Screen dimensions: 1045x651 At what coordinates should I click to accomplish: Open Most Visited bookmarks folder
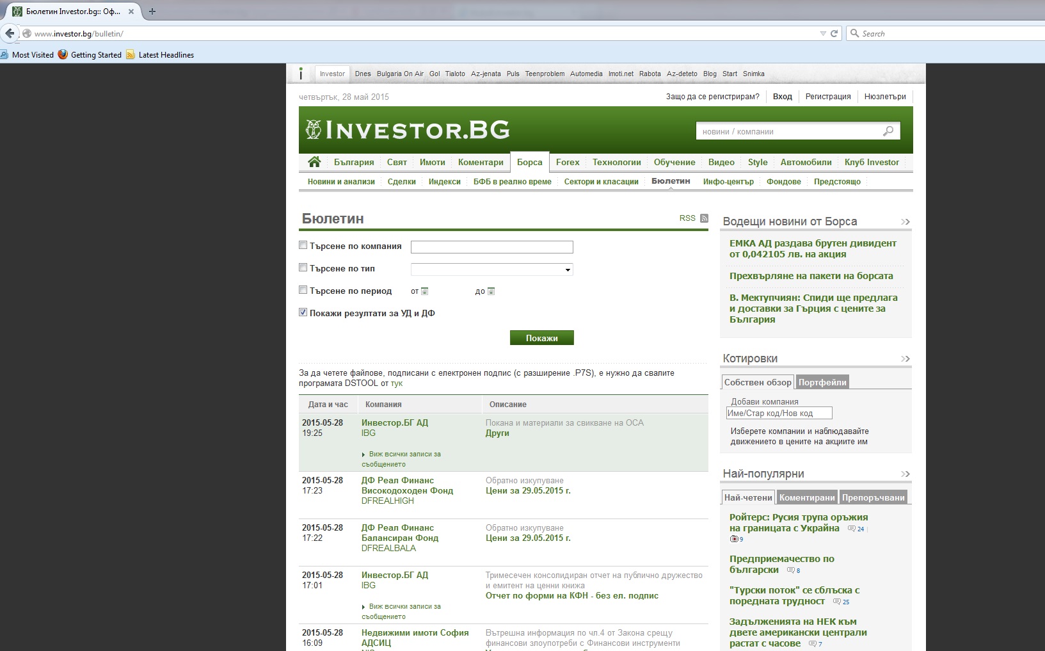(28, 54)
